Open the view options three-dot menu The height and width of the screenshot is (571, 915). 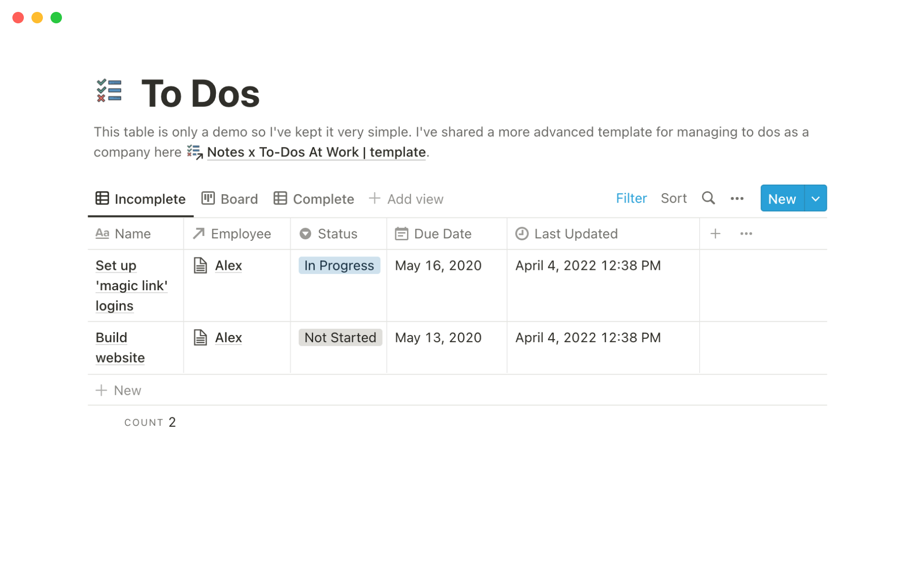click(737, 198)
